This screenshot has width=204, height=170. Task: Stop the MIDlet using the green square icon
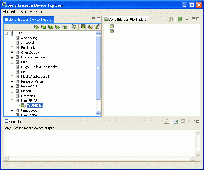click(43, 27)
